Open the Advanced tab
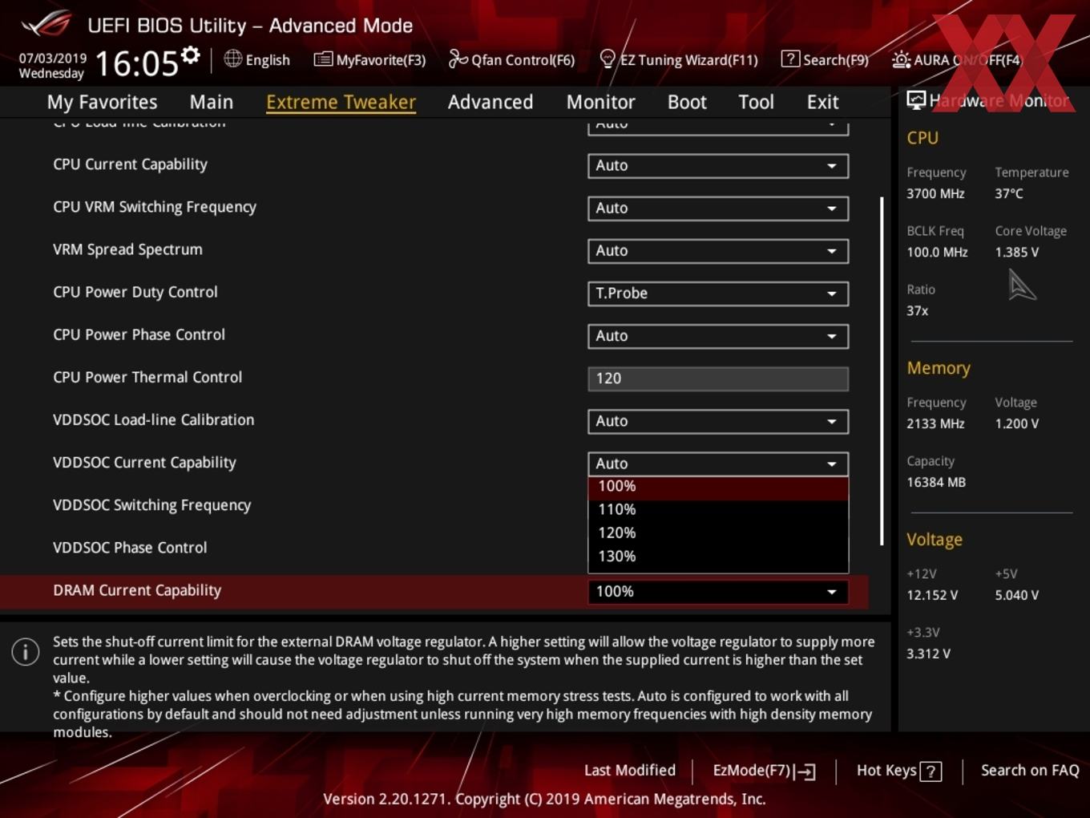This screenshot has width=1090, height=818. tap(490, 102)
